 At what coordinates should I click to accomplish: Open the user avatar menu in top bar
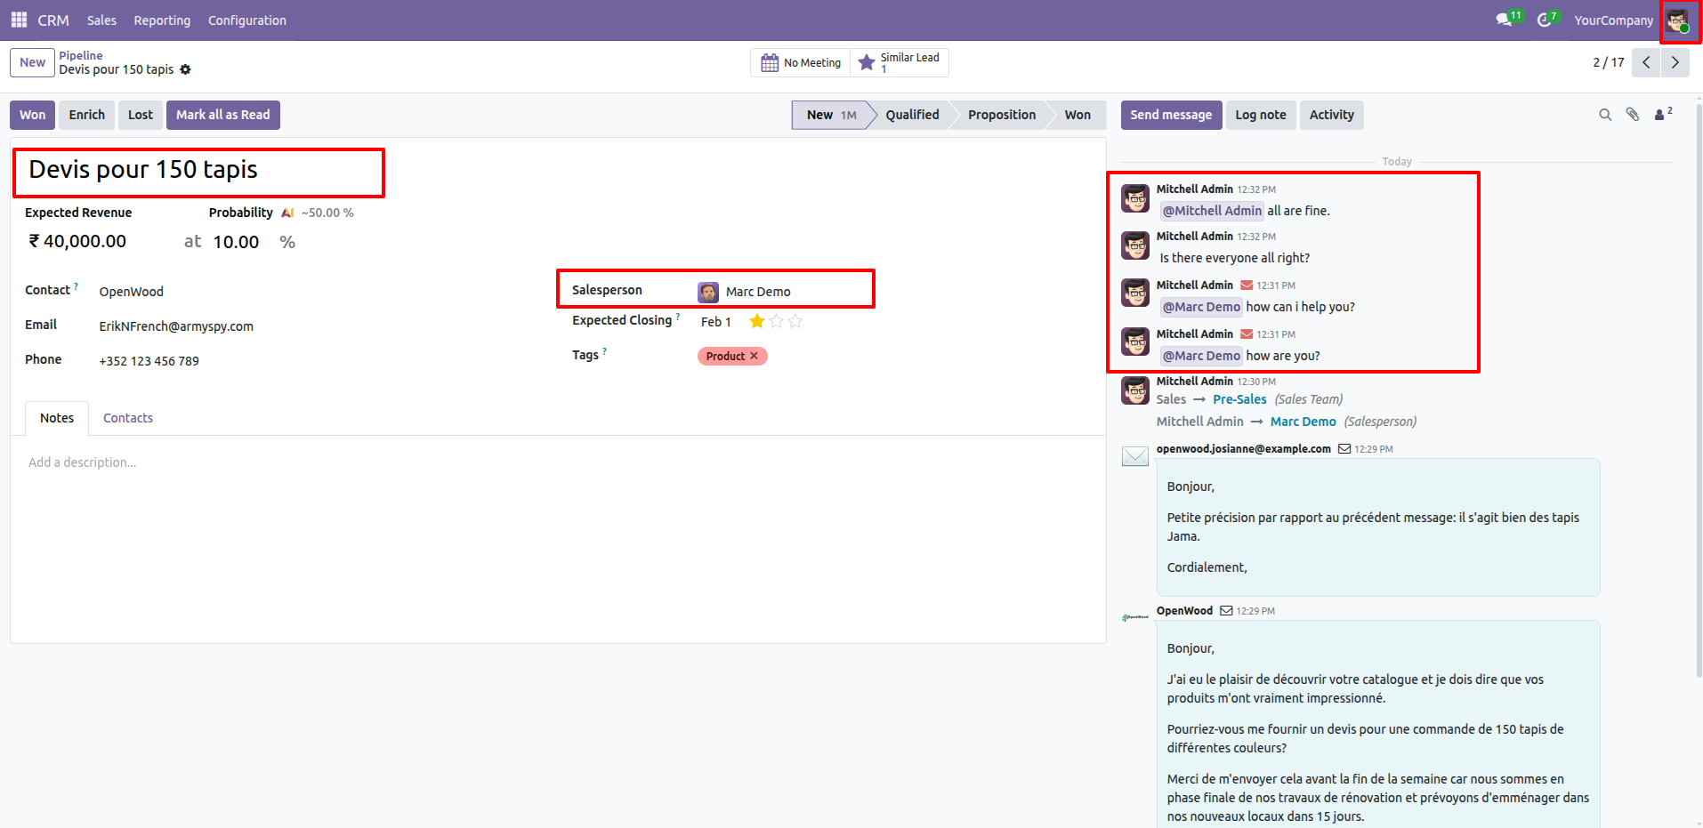[1677, 20]
